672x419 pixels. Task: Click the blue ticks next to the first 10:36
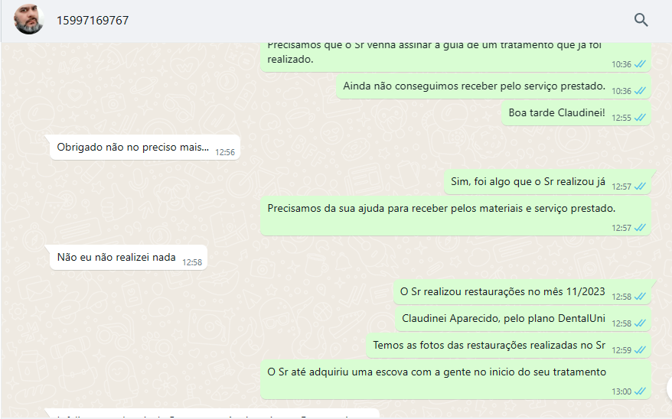640,64
